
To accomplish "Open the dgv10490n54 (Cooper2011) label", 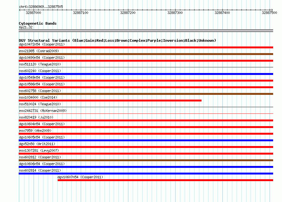I will [42, 58].
